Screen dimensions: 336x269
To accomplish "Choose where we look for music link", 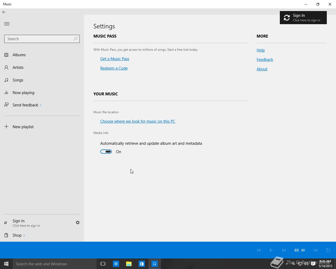I will coord(138,121).
